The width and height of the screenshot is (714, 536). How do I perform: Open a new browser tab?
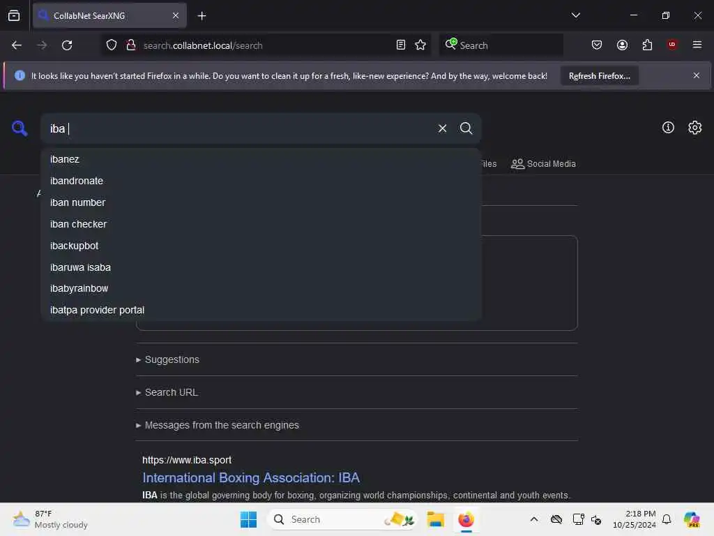(x=202, y=16)
